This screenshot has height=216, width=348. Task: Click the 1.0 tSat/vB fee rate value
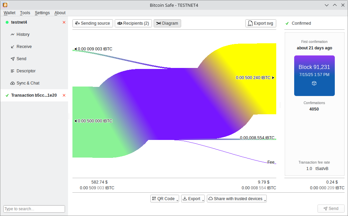[x=317, y=169]
